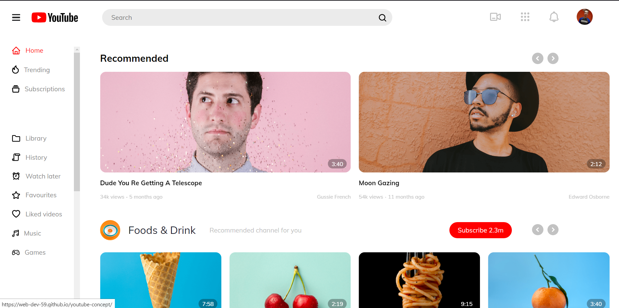The image size is (619, 308).
Task: Open the hamburger menu
Action: click(16, 17)
